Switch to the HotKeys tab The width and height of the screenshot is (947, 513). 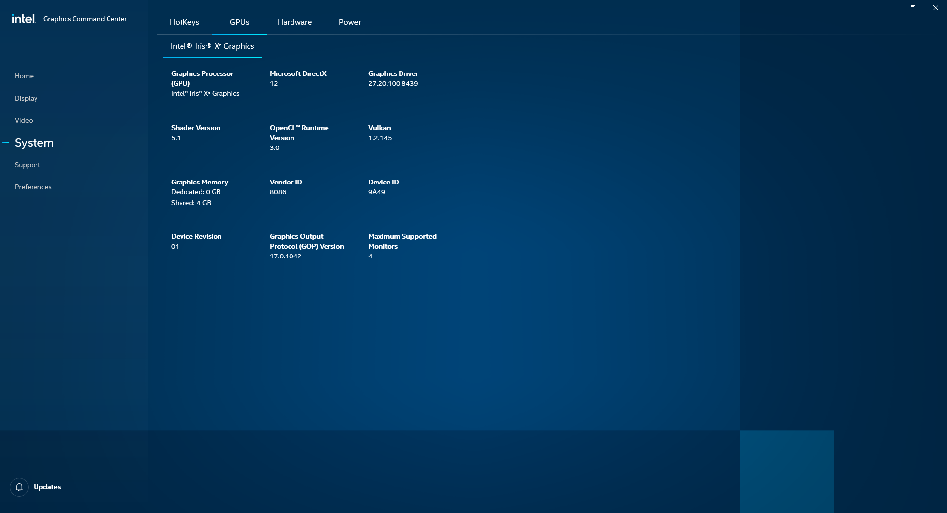[x=184, y=22]
